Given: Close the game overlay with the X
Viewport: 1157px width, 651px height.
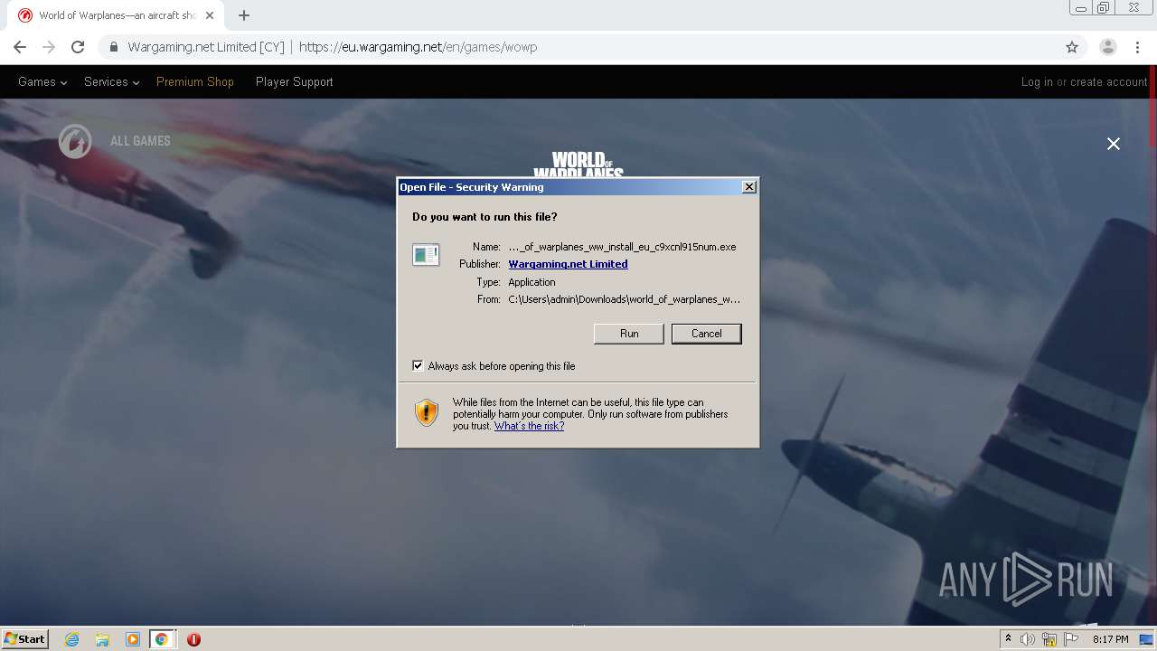Looking at the screenshot, I should tap(1114, 144).
